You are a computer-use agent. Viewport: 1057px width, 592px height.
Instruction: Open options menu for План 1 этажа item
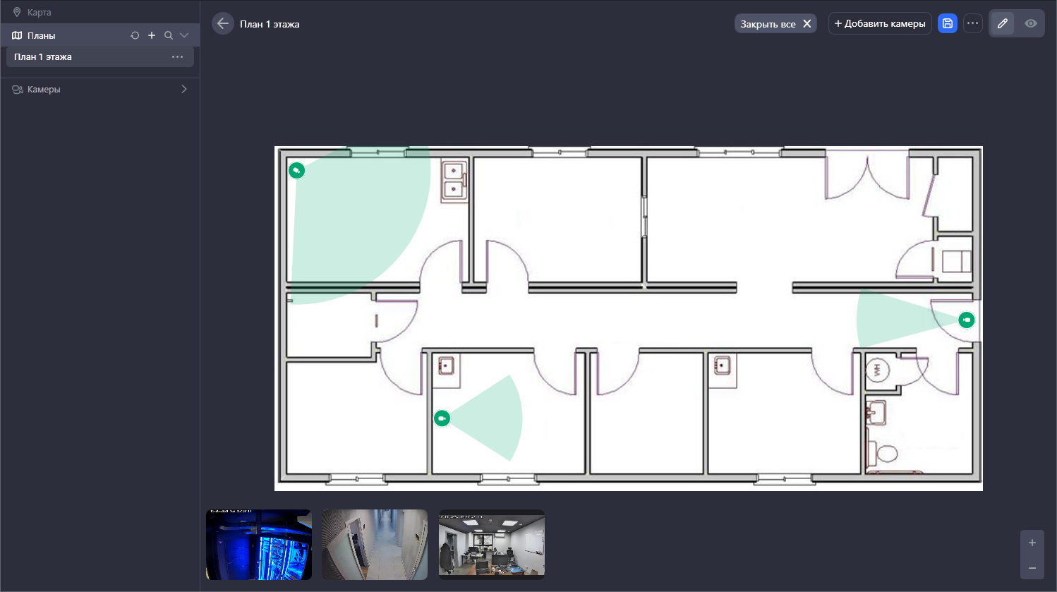point(177,57)
